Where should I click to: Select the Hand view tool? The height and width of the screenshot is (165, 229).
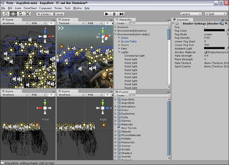pyautogui.click(x=6, y=14)
